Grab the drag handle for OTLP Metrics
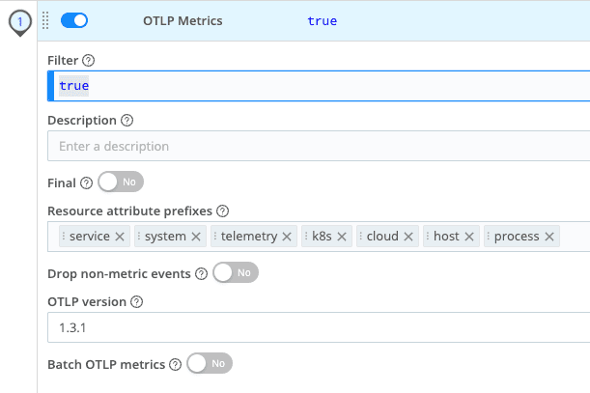Viewport: 590px width, 393px height. click(45, 20)
